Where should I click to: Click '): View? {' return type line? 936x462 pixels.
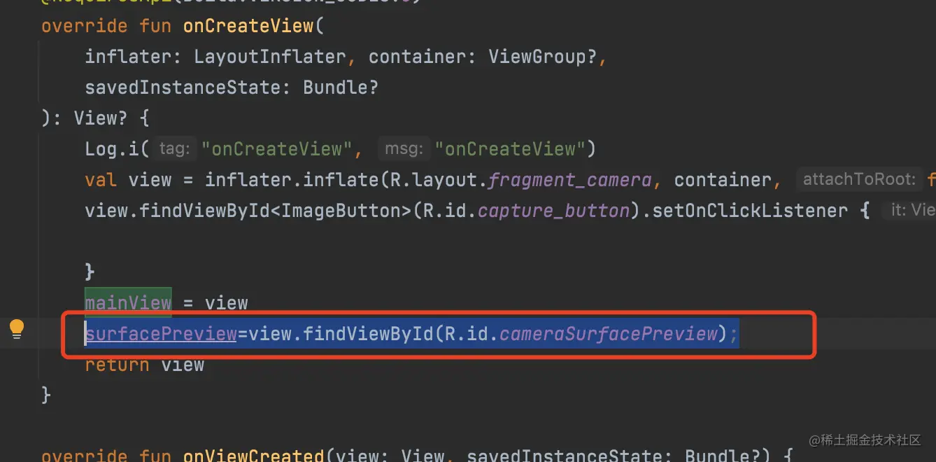click(x=95, y=118)
